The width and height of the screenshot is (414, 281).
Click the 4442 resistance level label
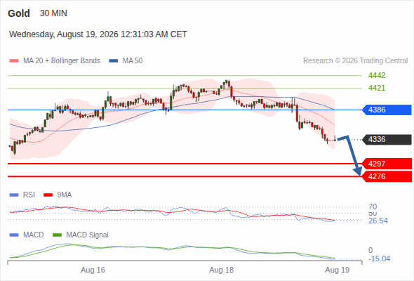pyautogui.click(x=377, y=75)
